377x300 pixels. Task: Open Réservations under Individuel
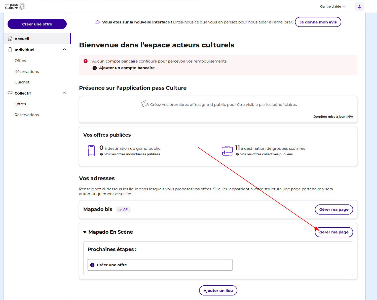coord(27,72)
